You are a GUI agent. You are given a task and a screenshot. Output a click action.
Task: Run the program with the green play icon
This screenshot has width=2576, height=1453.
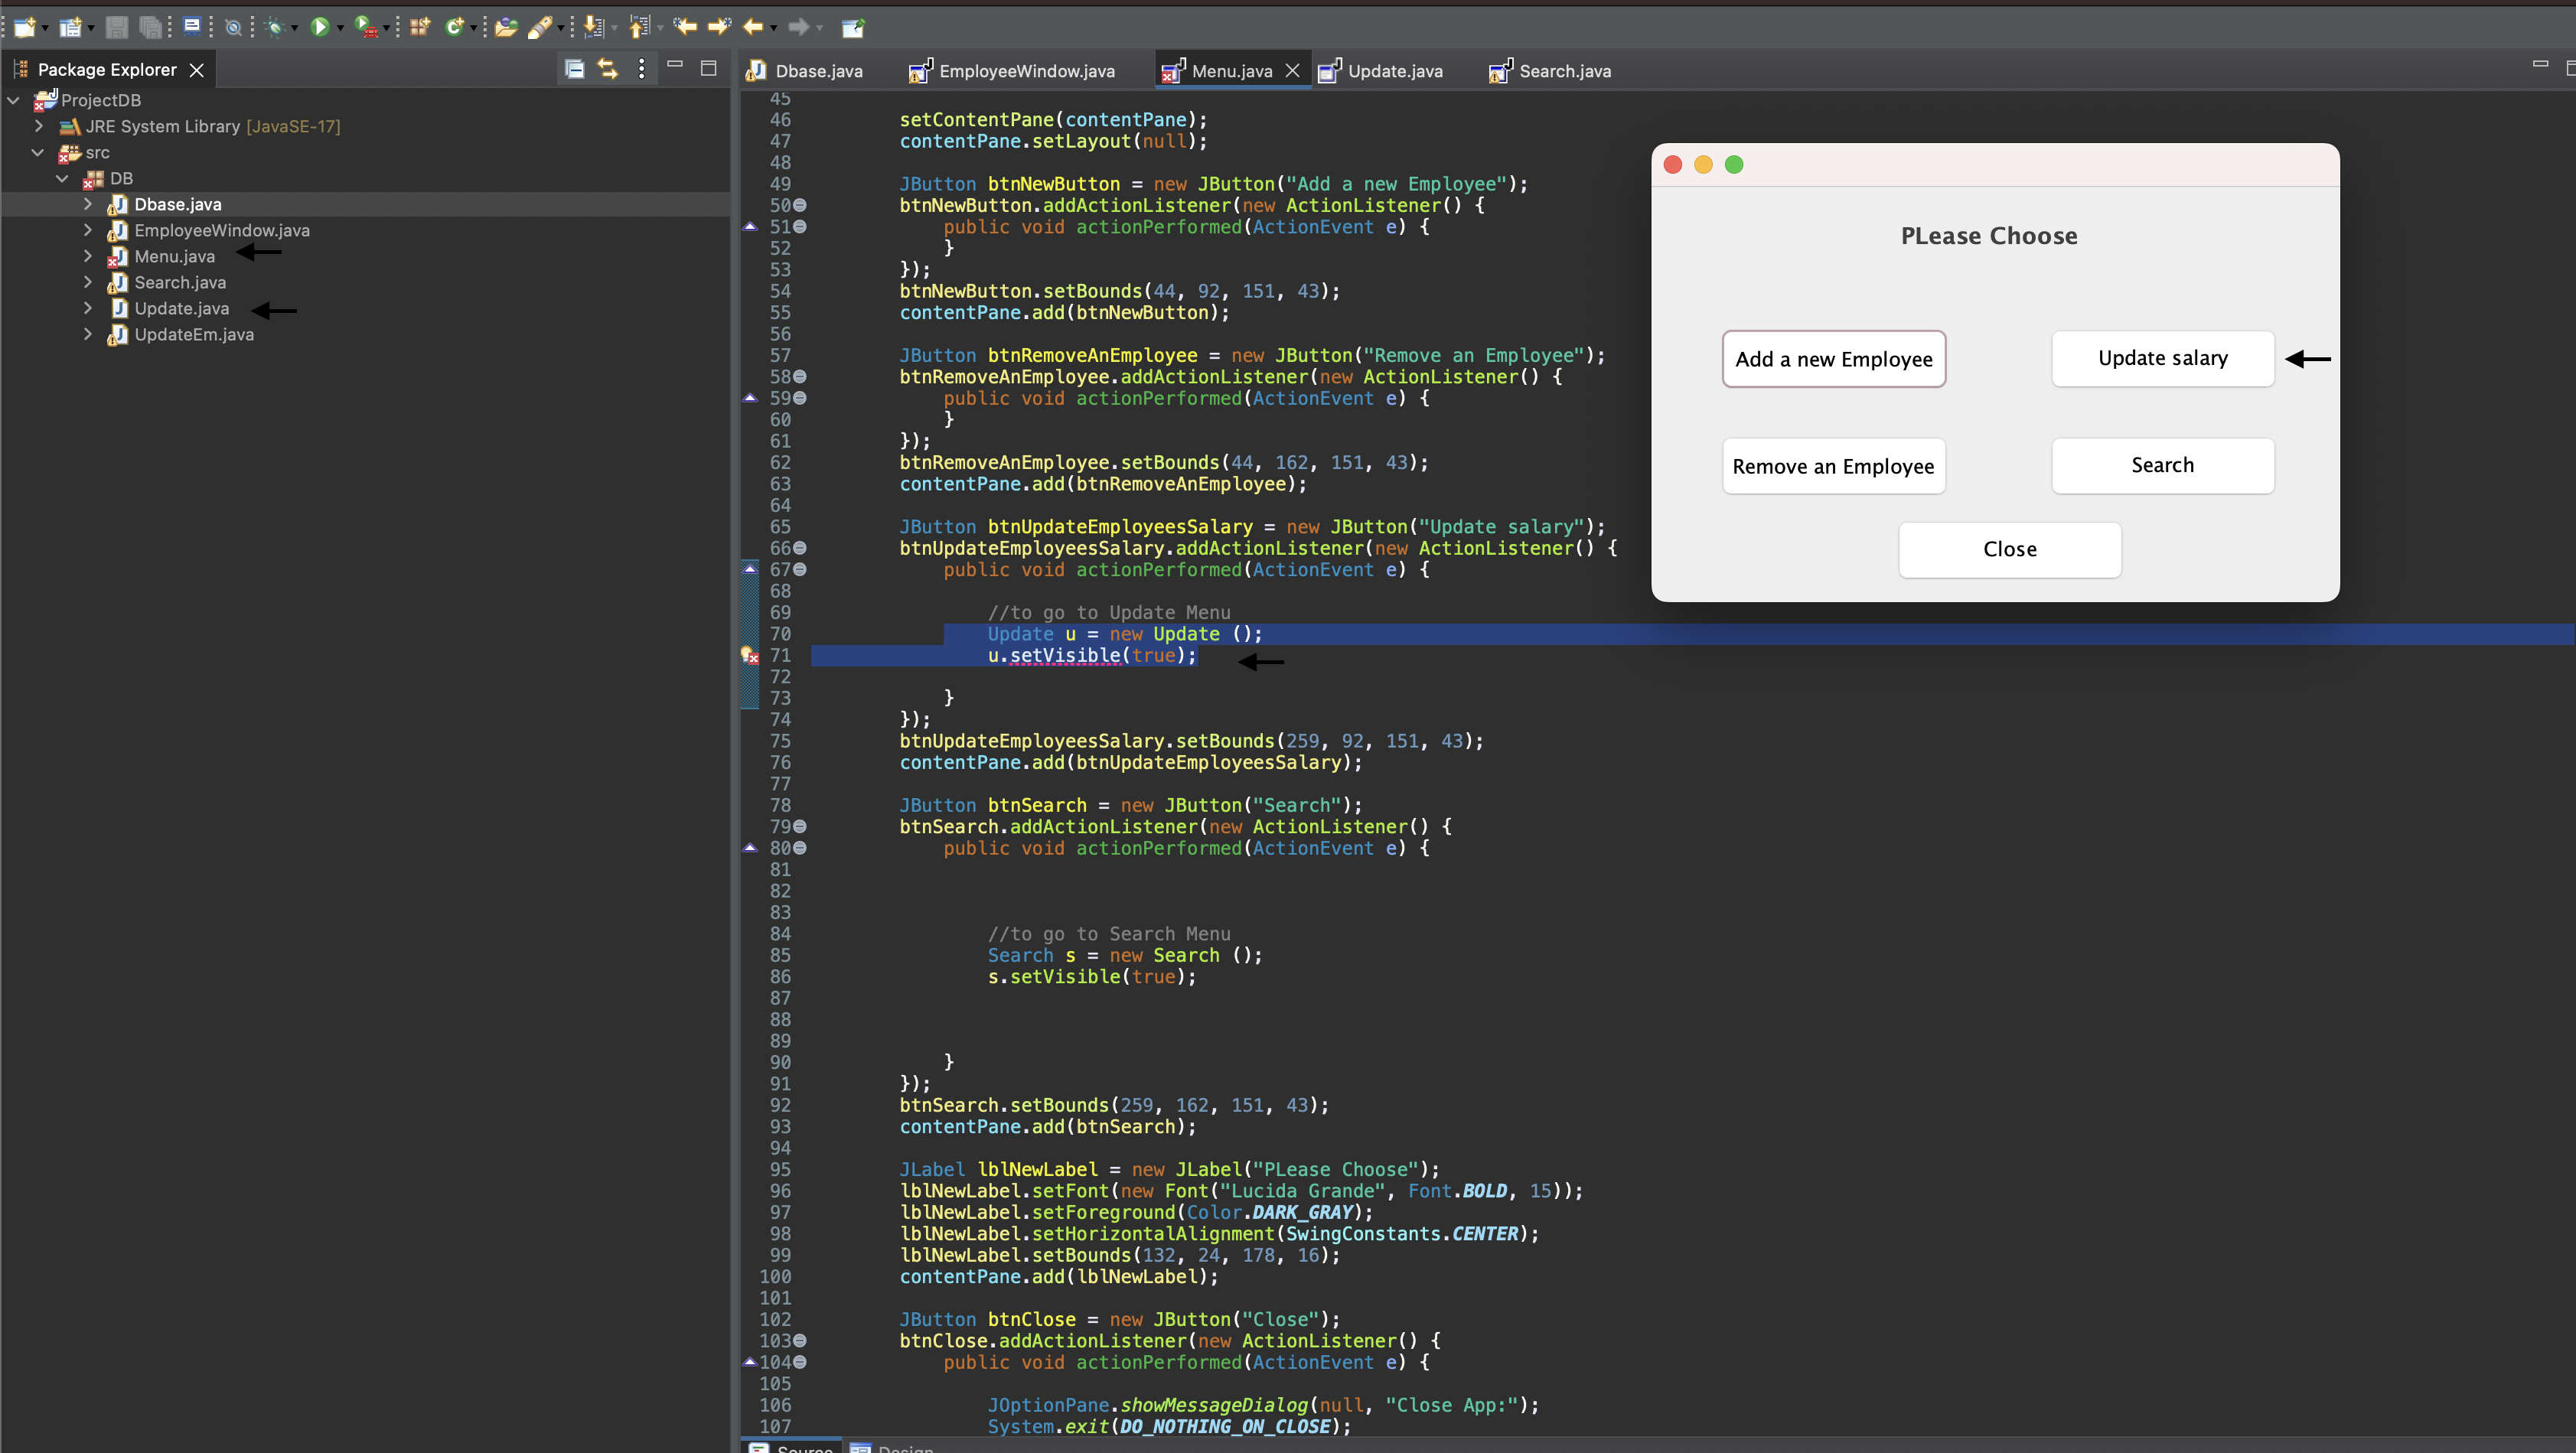click(320, 27)
